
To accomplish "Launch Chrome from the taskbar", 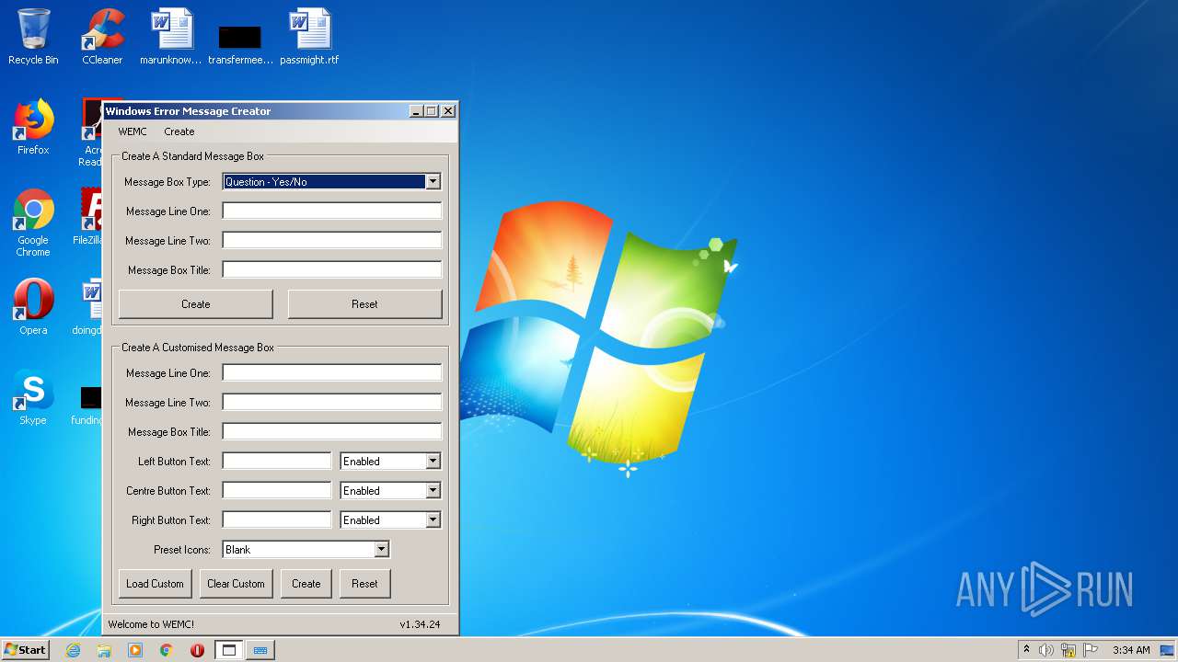I will pos(167,650).
